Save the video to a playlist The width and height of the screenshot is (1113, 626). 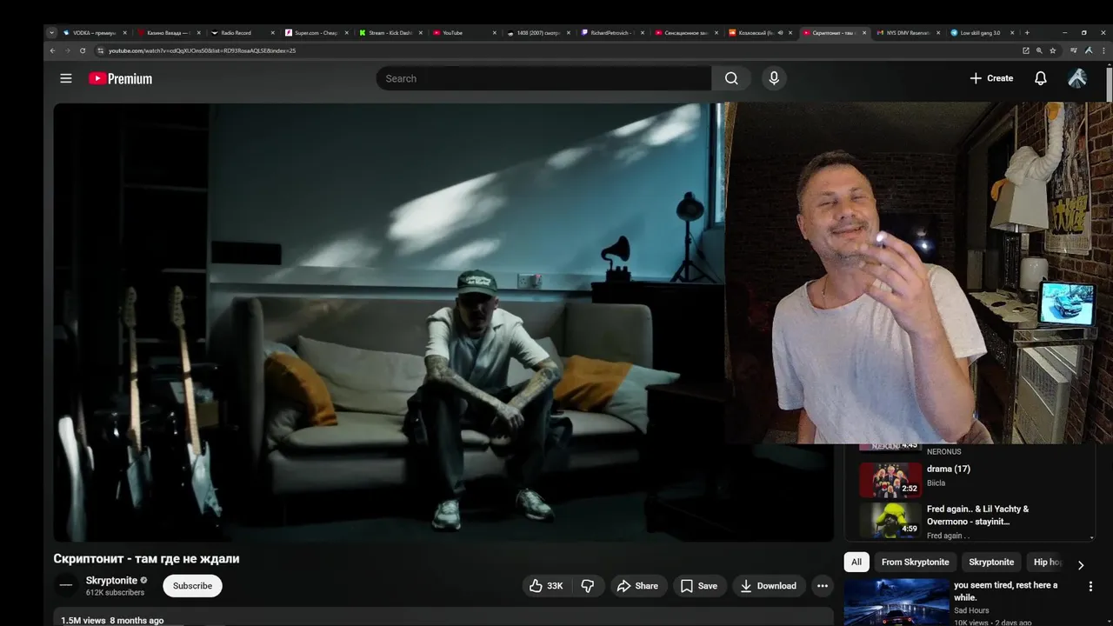point(699,586)
